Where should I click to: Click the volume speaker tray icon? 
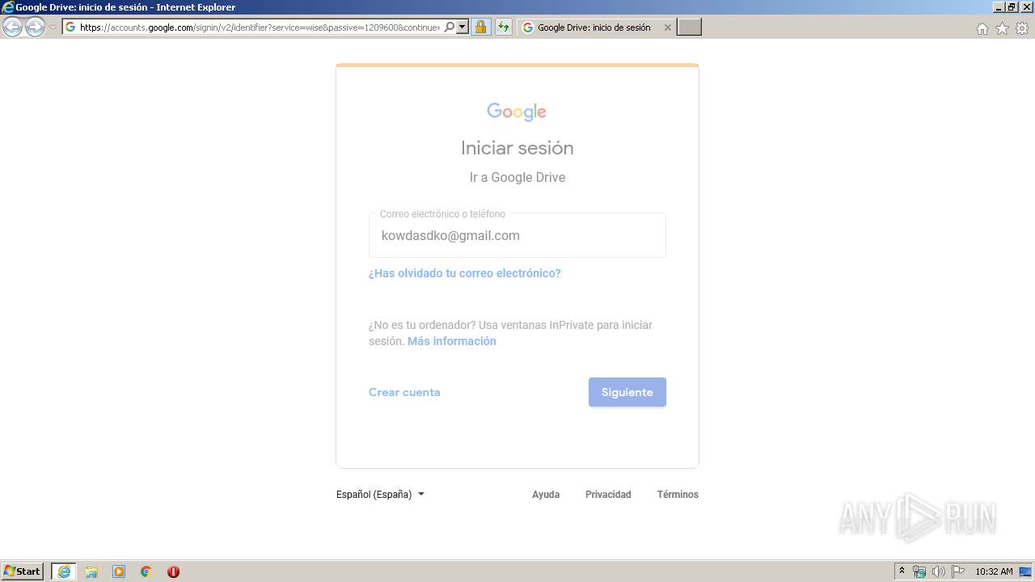(939, 571)
